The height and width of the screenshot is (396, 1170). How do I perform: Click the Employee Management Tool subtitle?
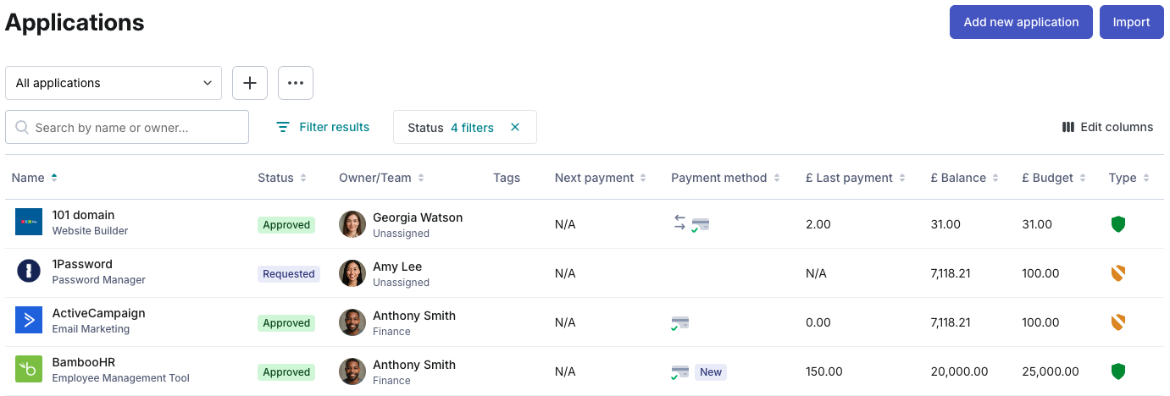pyautogui.click(x=121, y=378)
